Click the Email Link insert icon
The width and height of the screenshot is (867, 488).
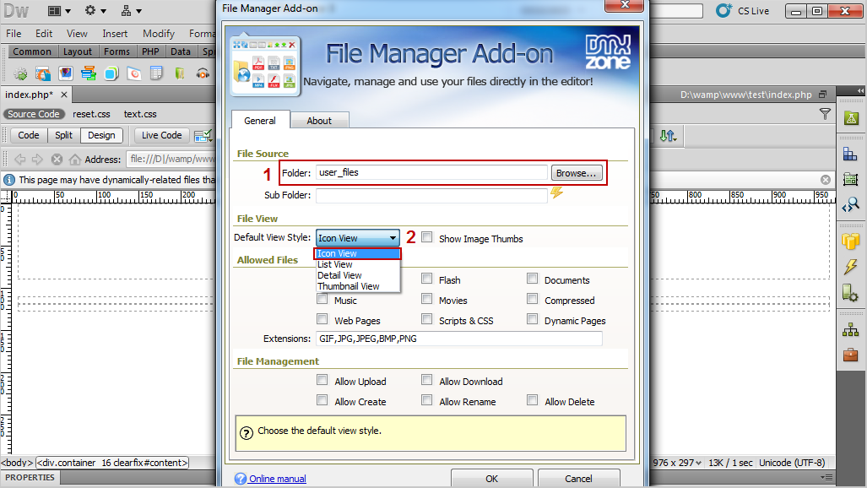tap(42, 73)
